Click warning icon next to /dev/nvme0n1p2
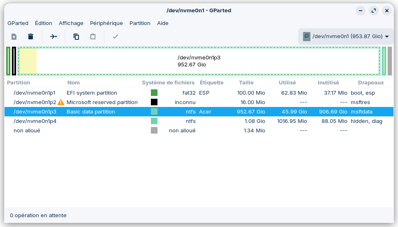Viewport: 398px width, 227px height. pyautogui.click(x=61, y=102)
